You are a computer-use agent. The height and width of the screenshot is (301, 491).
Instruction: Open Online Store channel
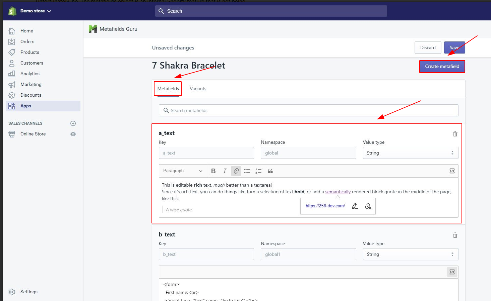(33, 134)
